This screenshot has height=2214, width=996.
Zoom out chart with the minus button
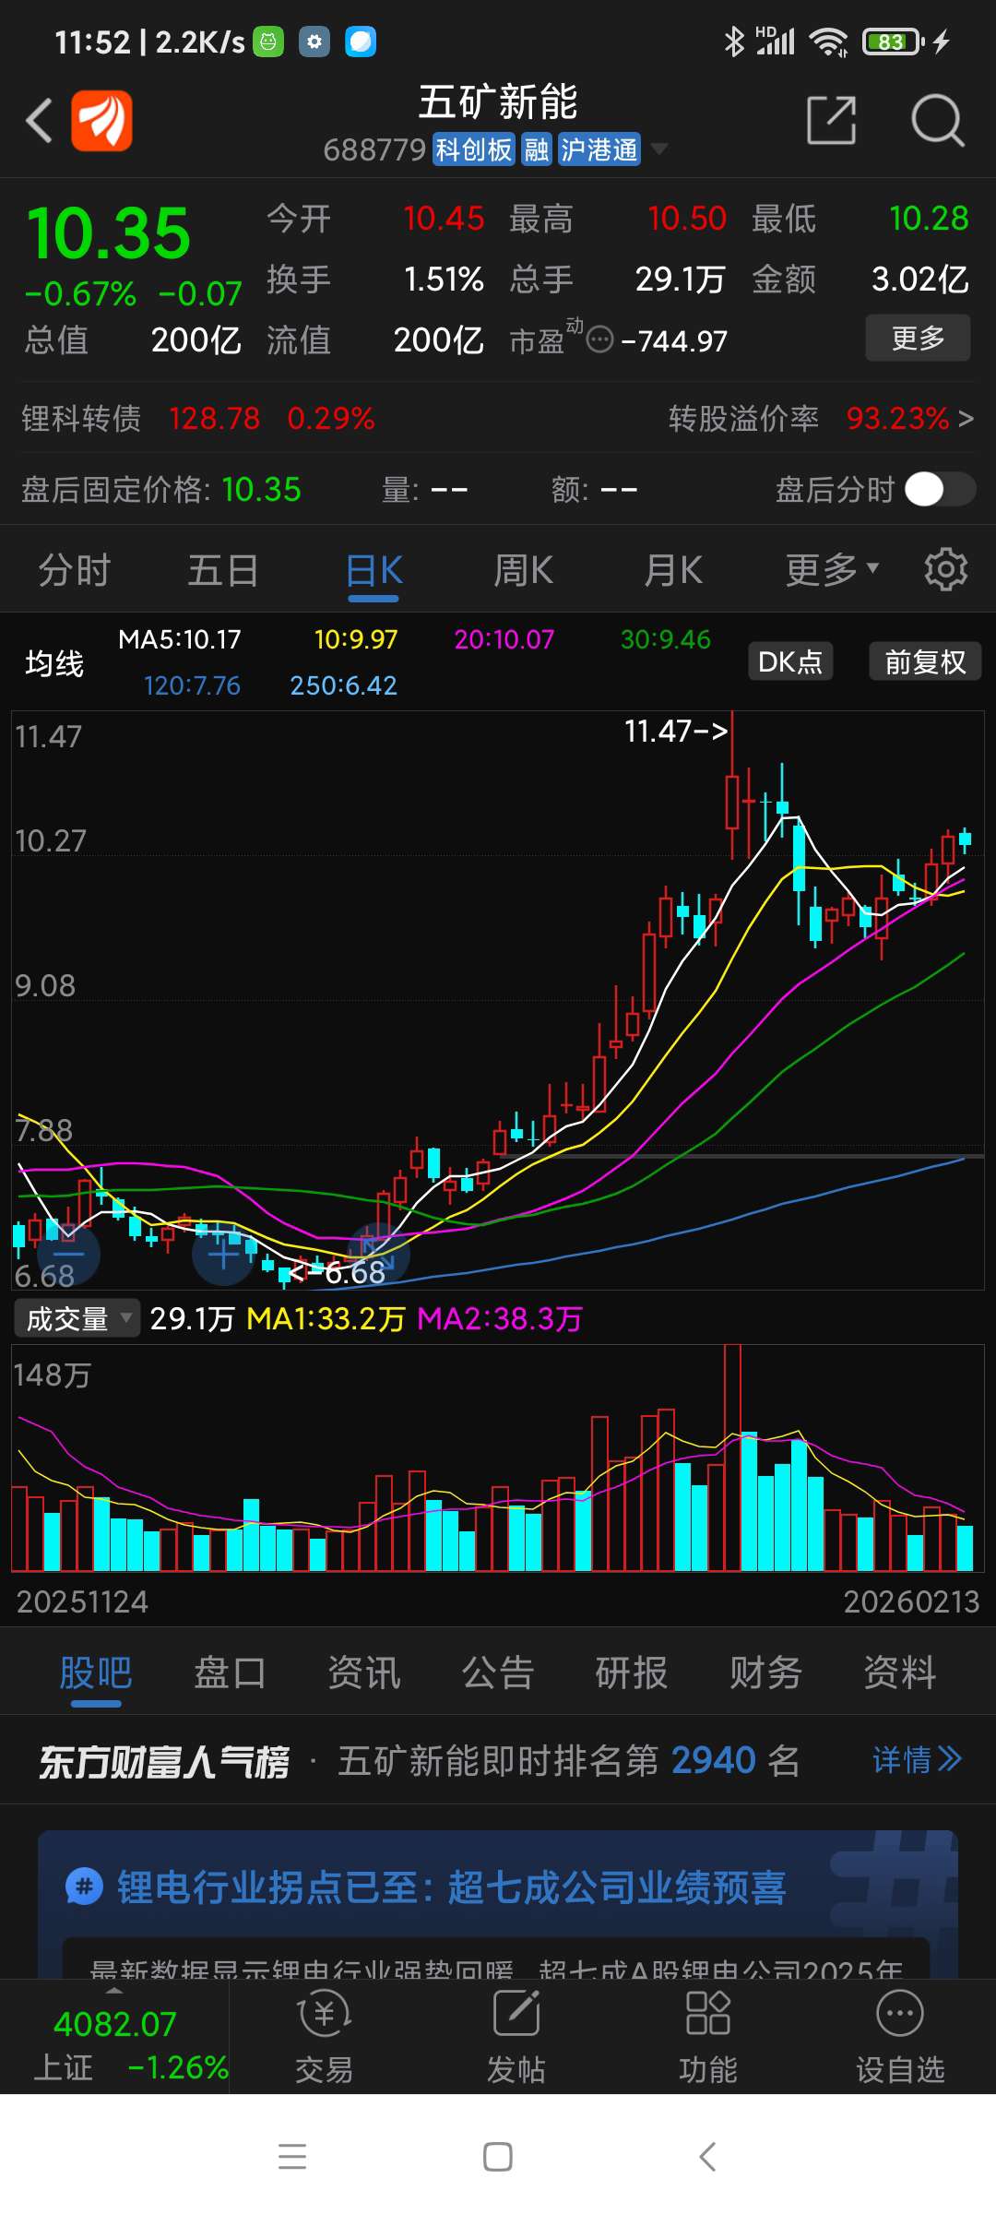click(68, 1255)
